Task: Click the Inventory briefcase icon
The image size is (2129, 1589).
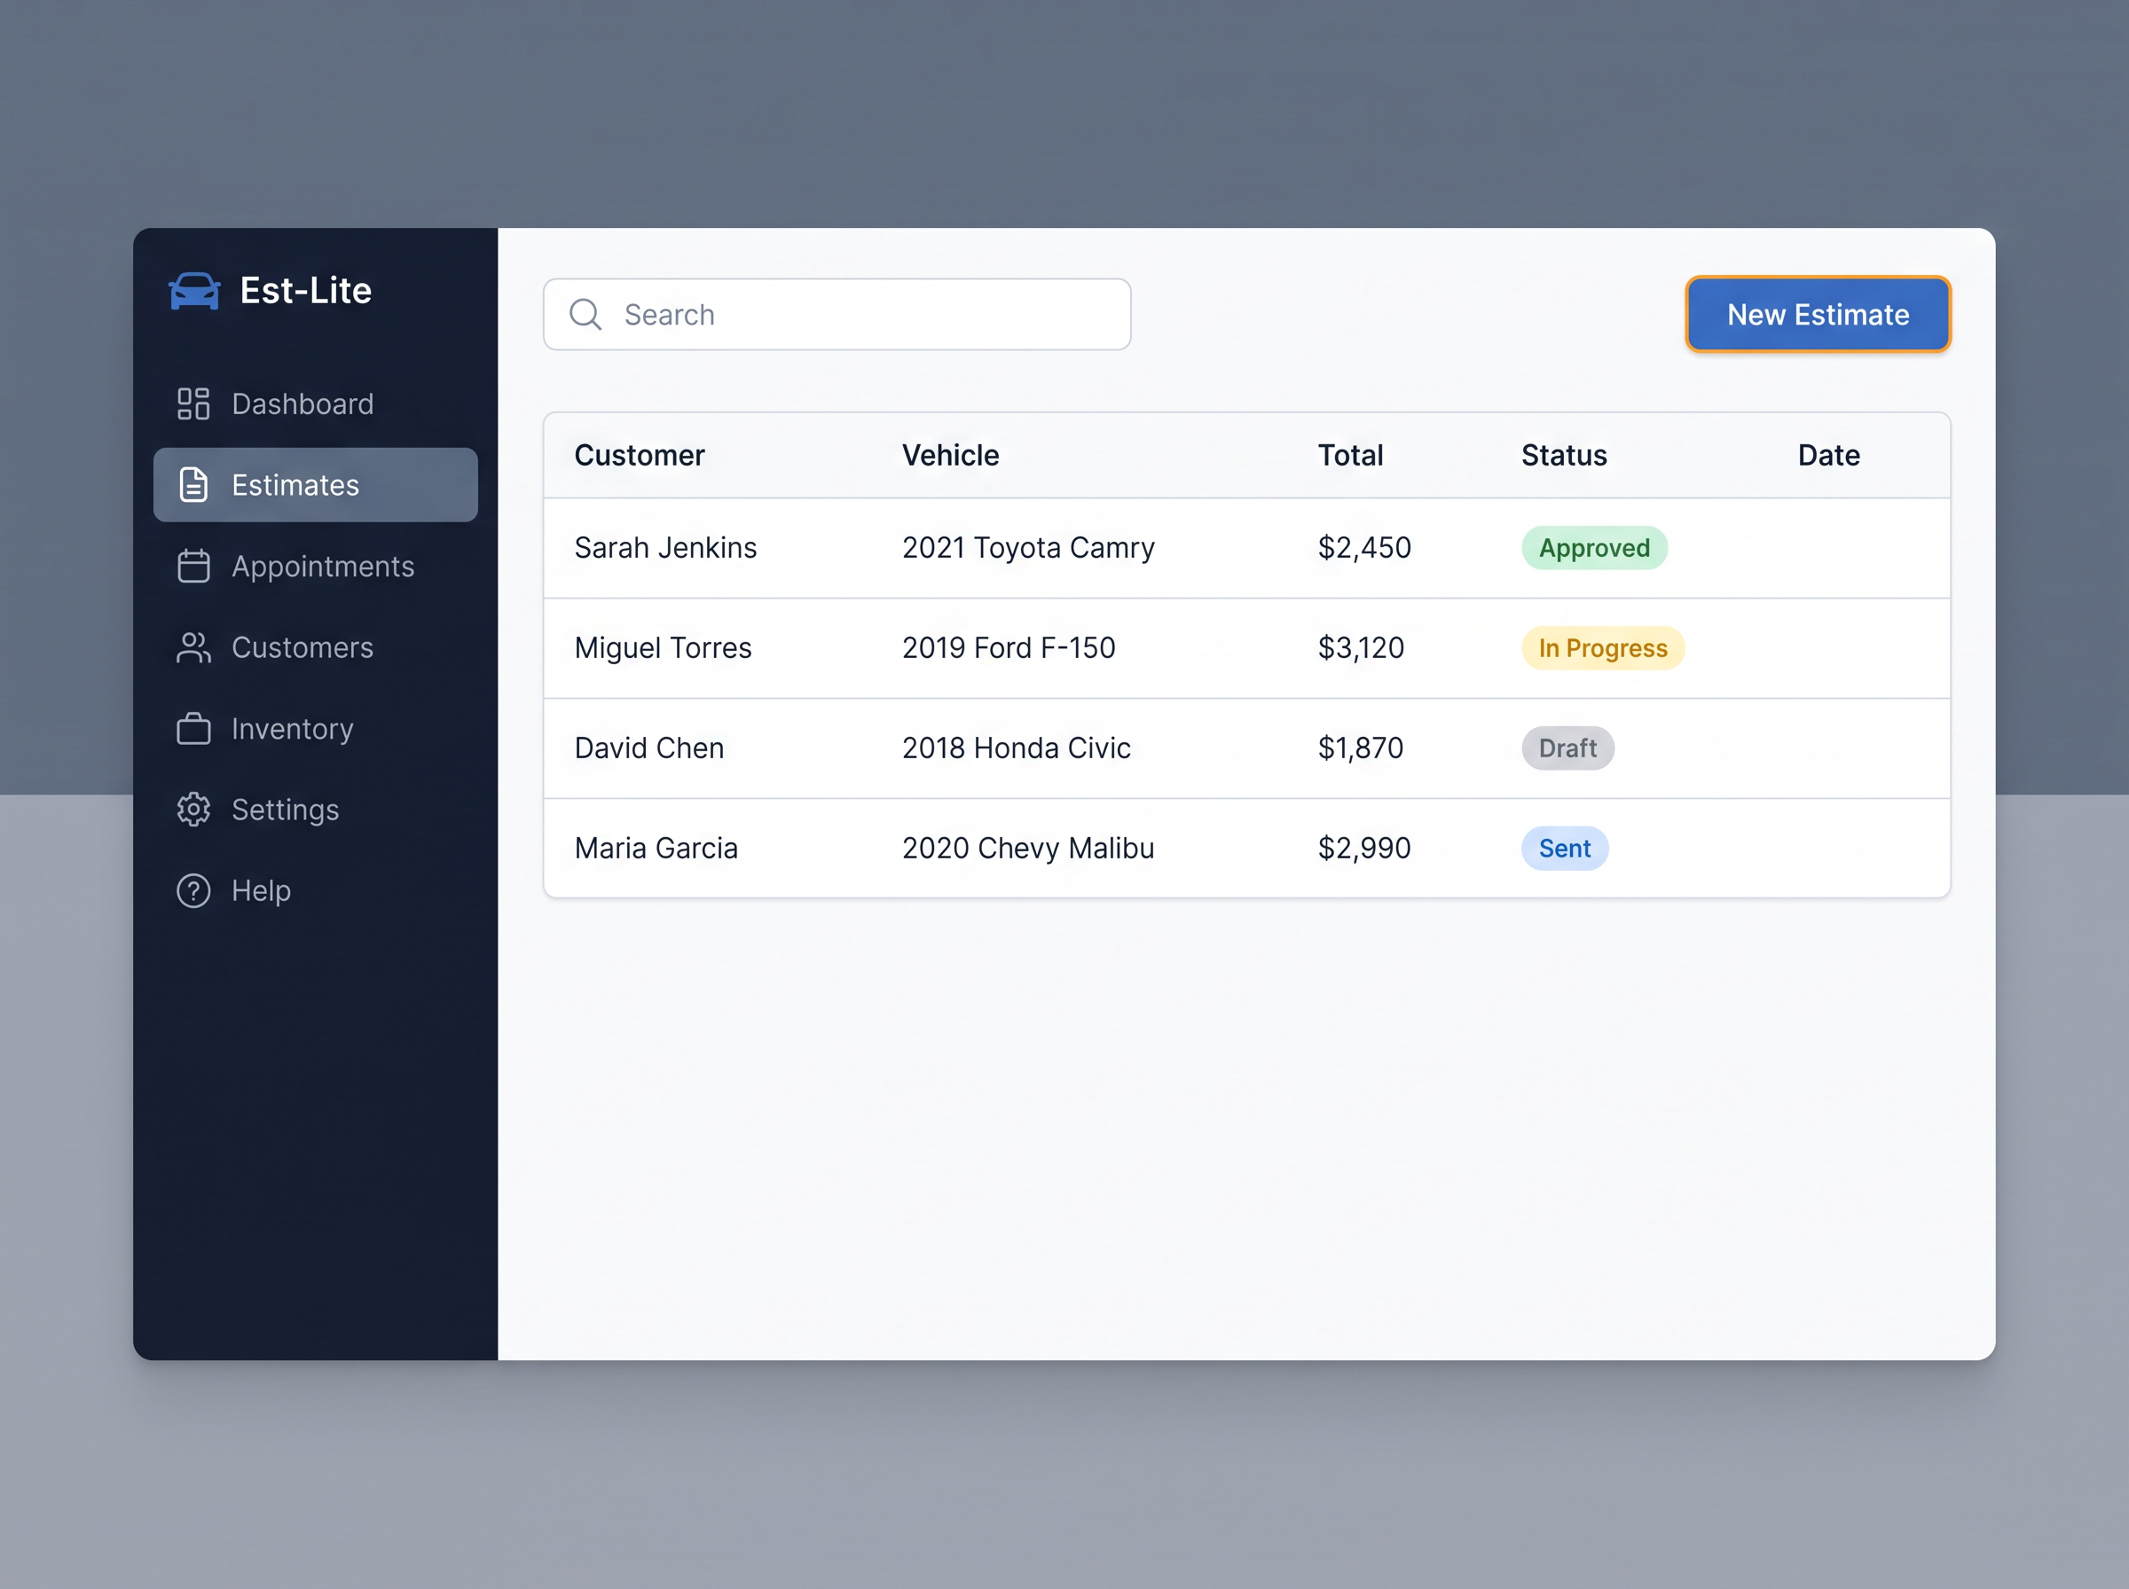Action: (x=193, y=728)
